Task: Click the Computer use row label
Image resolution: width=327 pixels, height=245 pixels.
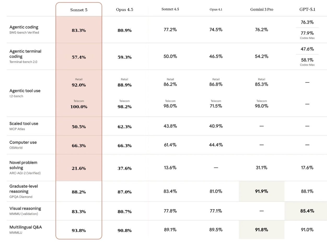Action: (23, 142)
